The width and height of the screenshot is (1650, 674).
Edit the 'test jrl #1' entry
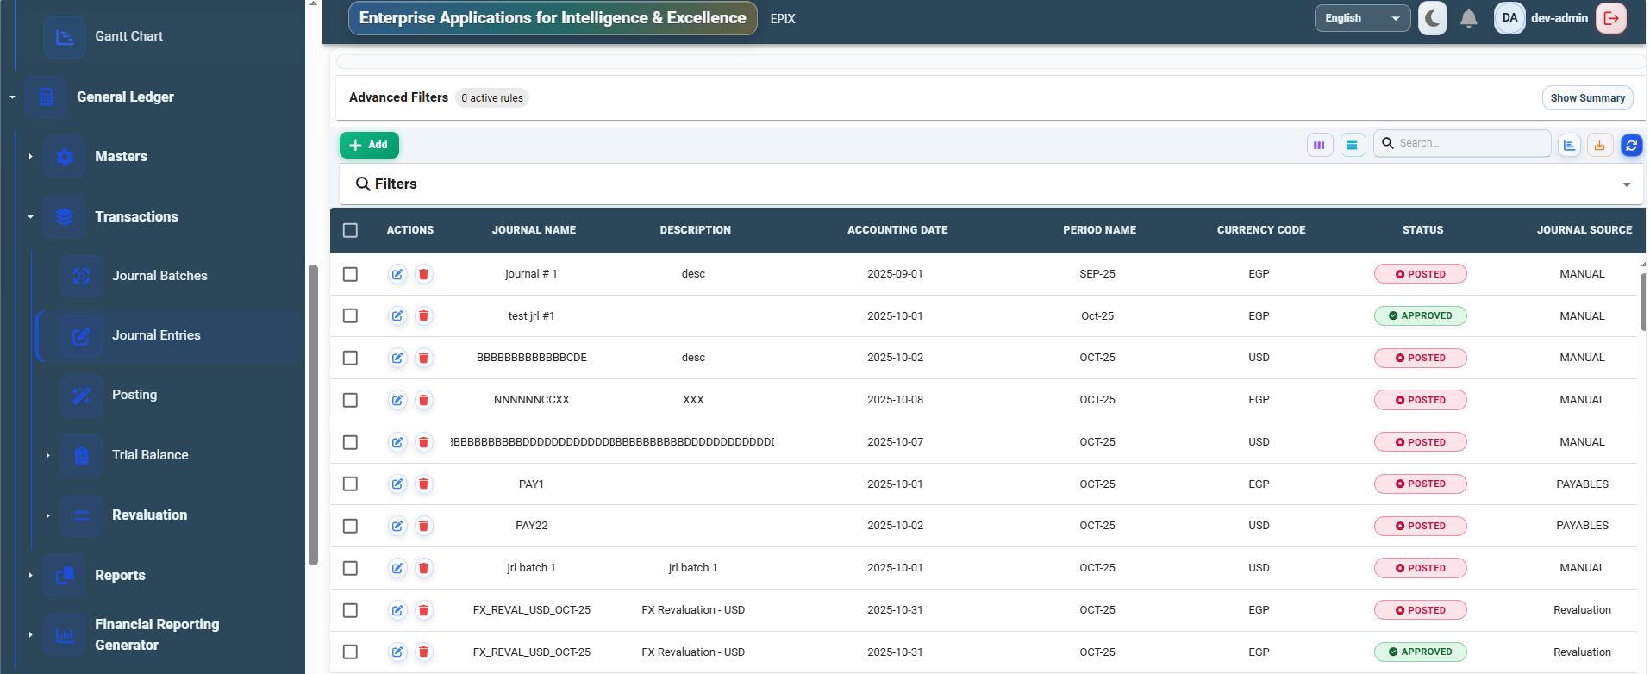397,316
